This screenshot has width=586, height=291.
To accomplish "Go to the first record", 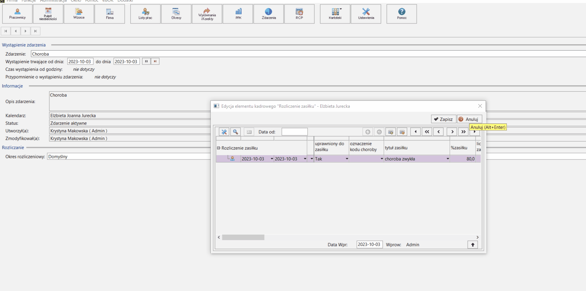I will (6, 31).
